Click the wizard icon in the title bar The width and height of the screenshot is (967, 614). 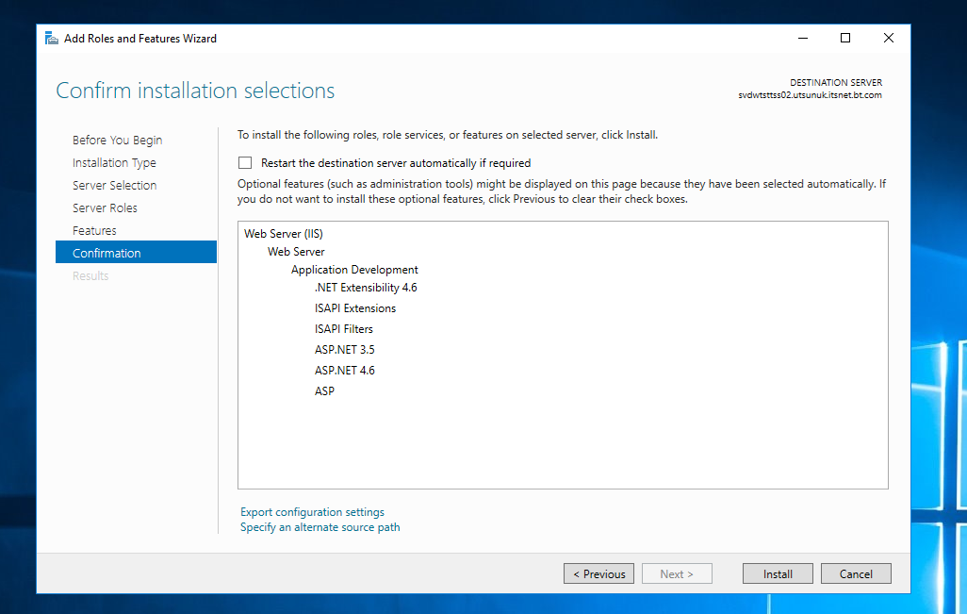[x=52, y=39]
